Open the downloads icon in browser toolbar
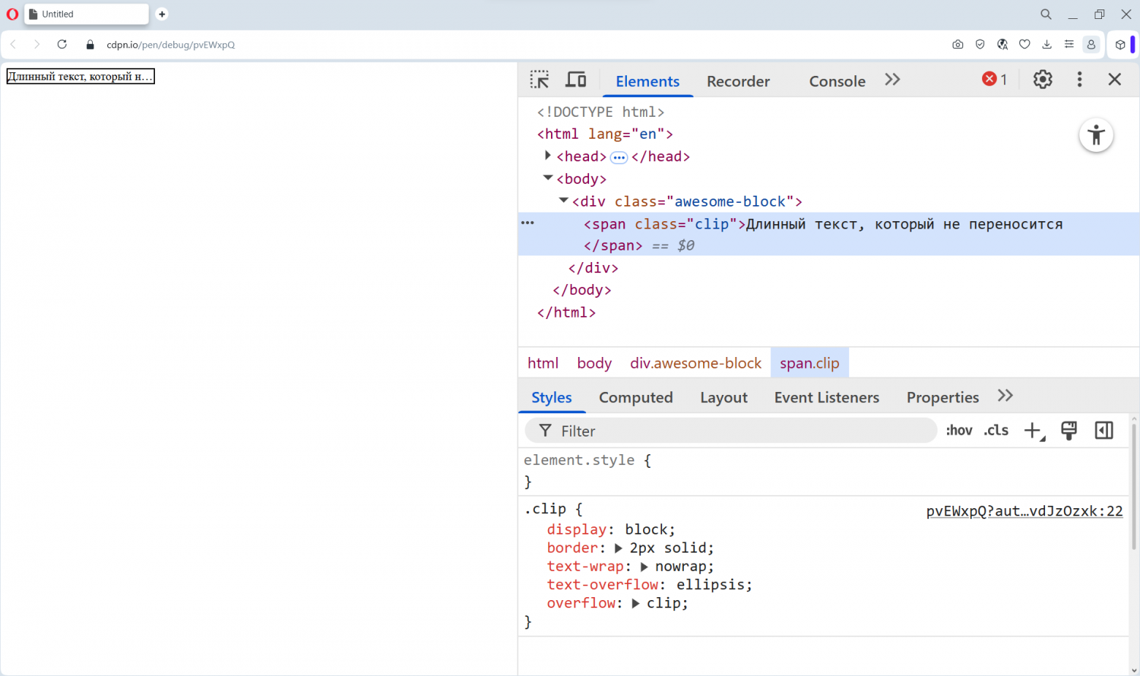Viewport: 1140px width, 676px height. click(x=1046, y=45)
